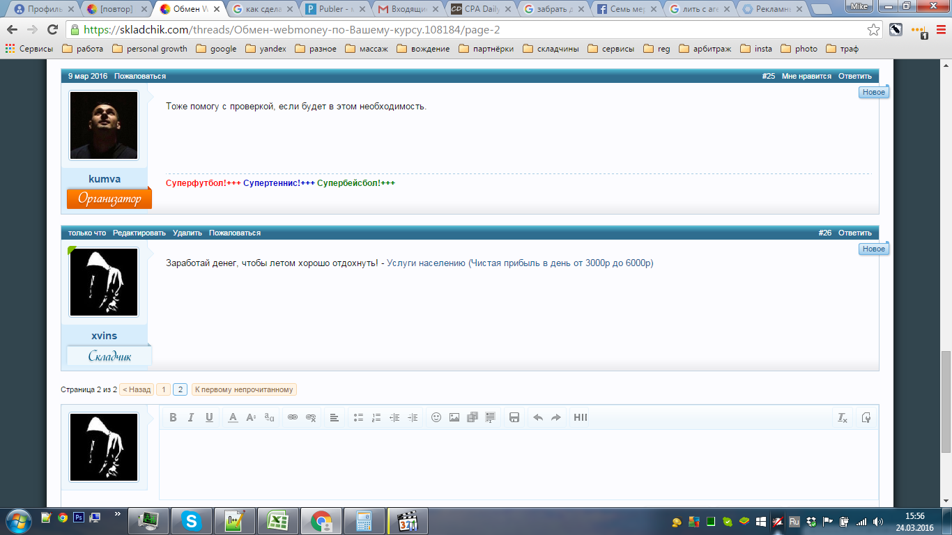Click the outdent icon in editor
This screenshot has width=952, height=535.
click(394, 417)
